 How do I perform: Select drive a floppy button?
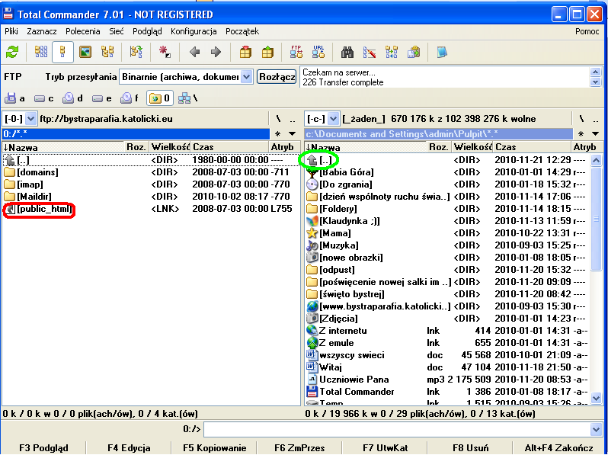tap(14, 98)
